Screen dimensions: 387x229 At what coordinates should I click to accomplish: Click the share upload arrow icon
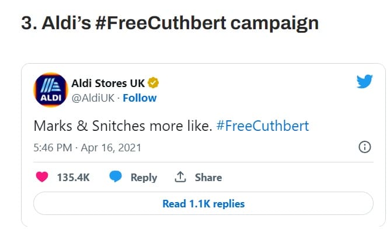coord(180,177)
